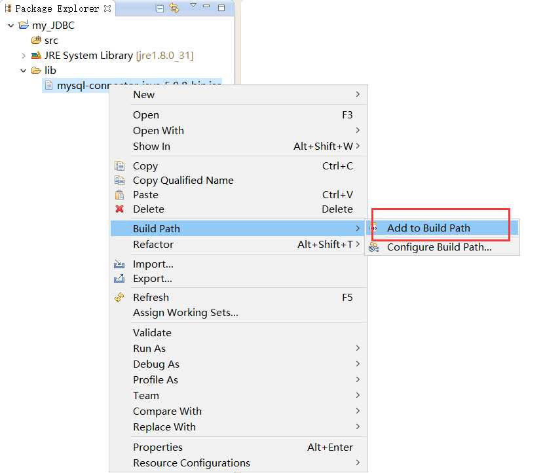Click the Add to Build Path icon
Viewport: 543px width, 473px height.
(x=373, y=228)
